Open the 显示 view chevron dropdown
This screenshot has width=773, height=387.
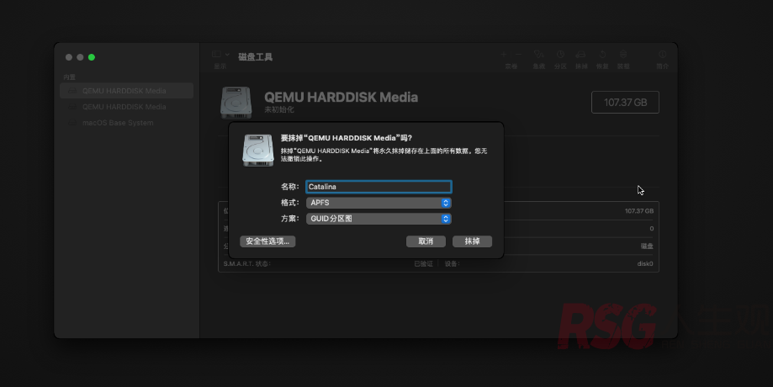tap(227, 54)
